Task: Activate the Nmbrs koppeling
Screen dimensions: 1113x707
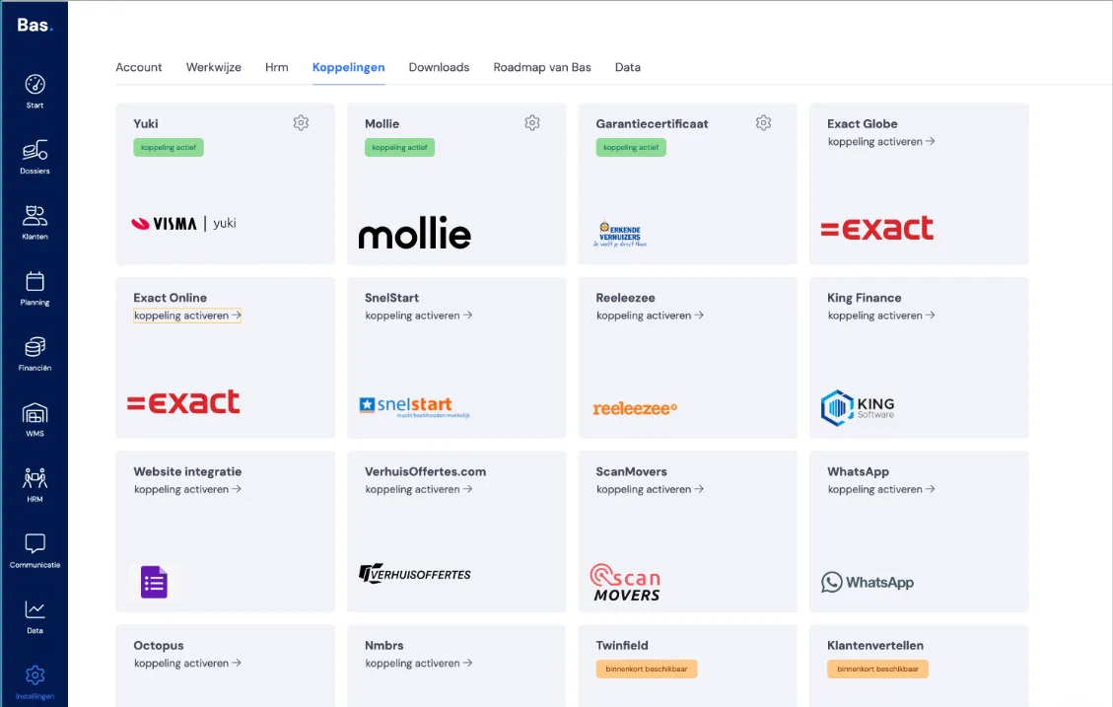Action: (x=419, y=663)
